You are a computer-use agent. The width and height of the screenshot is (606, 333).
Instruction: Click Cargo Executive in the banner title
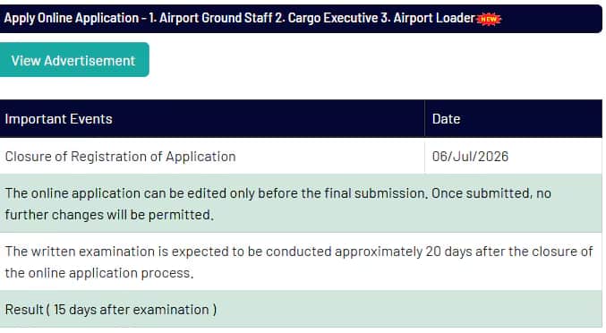pos(332,18)
